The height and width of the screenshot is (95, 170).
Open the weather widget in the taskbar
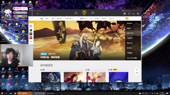point(143,93)
